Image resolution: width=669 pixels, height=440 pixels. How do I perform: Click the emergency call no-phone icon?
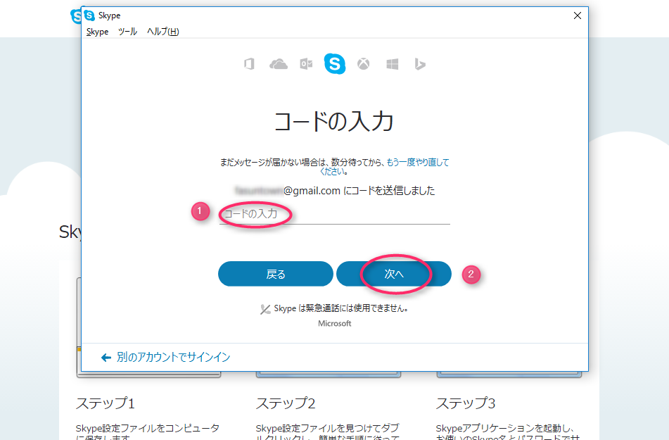(265, 309)
